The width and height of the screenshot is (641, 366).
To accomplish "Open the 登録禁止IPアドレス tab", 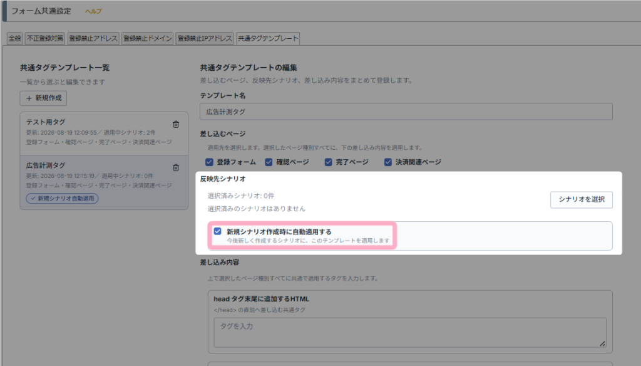I will (x=205, y=38).
